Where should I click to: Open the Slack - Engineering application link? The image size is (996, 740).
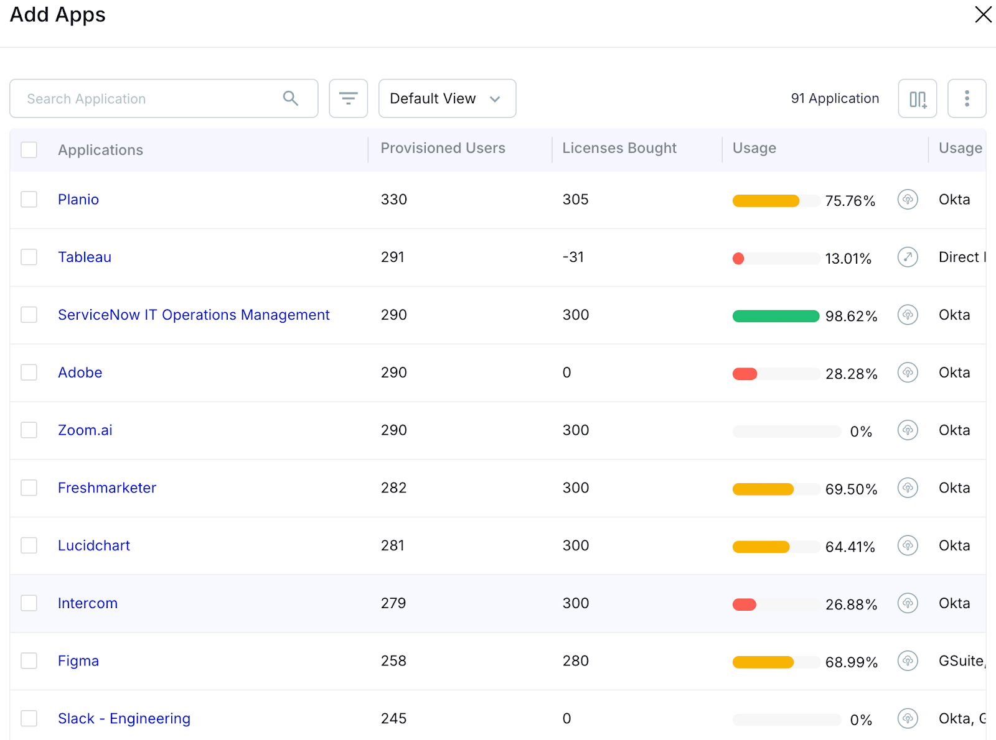(124, 718)
